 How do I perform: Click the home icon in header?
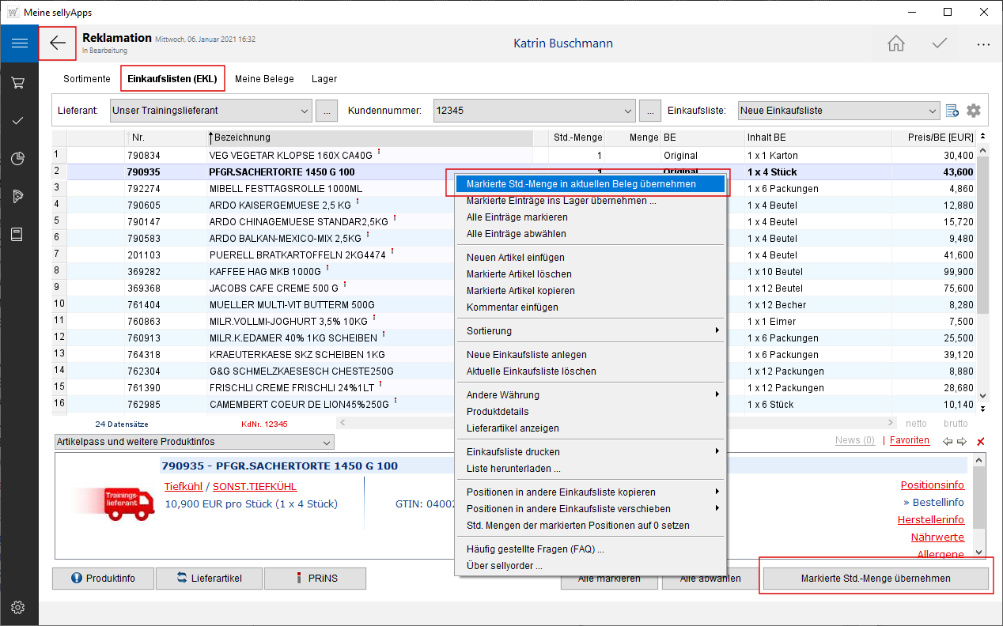click(895, 43)
